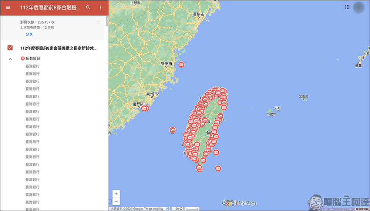Collapse the 所有項目 list with the chevron
Viewport: 370px width, 211px height.
pyautogui.click(x=10, y=59)
